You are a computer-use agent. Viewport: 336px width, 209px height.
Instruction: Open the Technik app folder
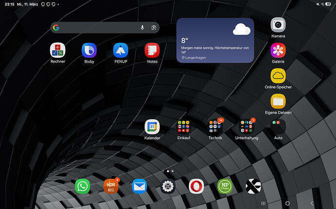(215, 127)
